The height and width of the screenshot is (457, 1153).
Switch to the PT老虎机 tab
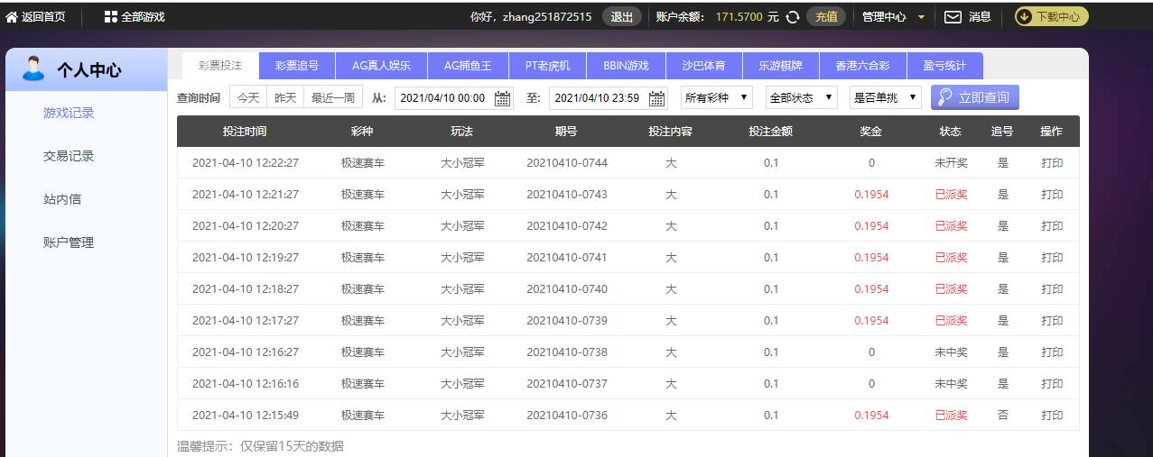tap(548, 66)
